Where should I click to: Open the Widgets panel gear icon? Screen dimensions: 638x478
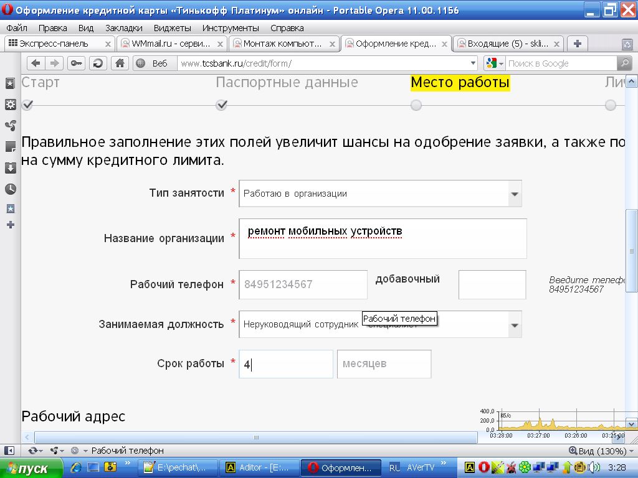point(10,105)
